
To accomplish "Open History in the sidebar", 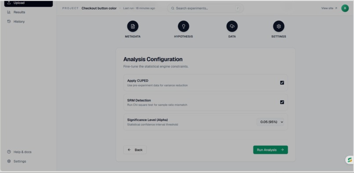I will tap(19, 22).
